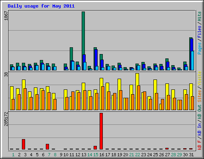Click day label 13 on the x-axis
204x159 pixels.
(x=84, y=155)
